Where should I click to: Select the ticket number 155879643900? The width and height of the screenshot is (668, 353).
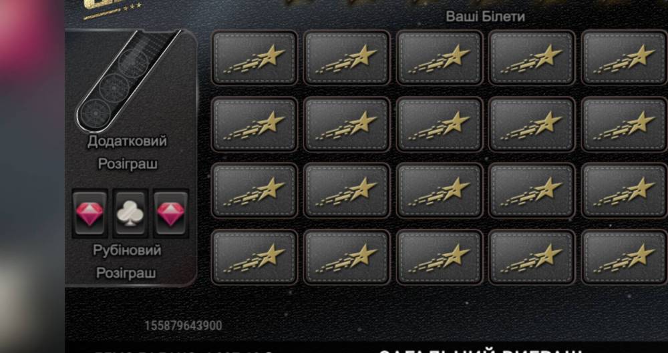(x=183, y=326)
